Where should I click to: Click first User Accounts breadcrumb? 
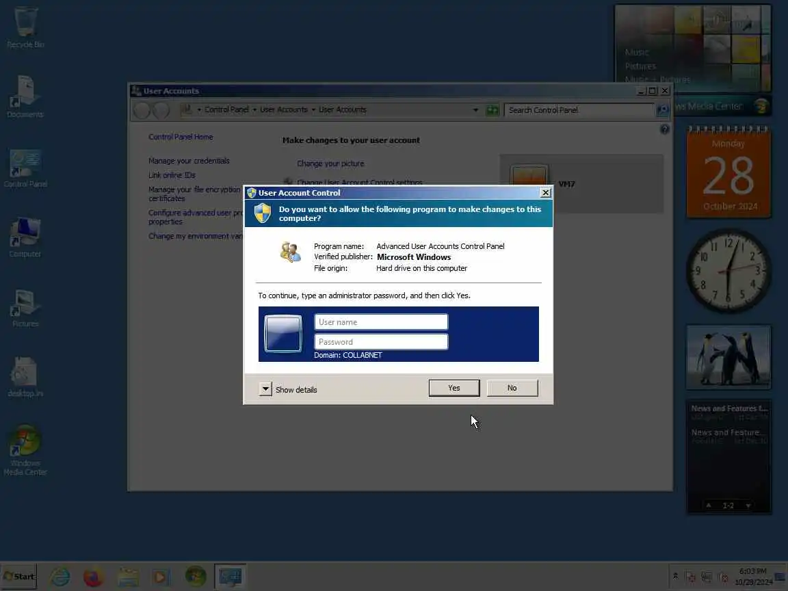283,109
